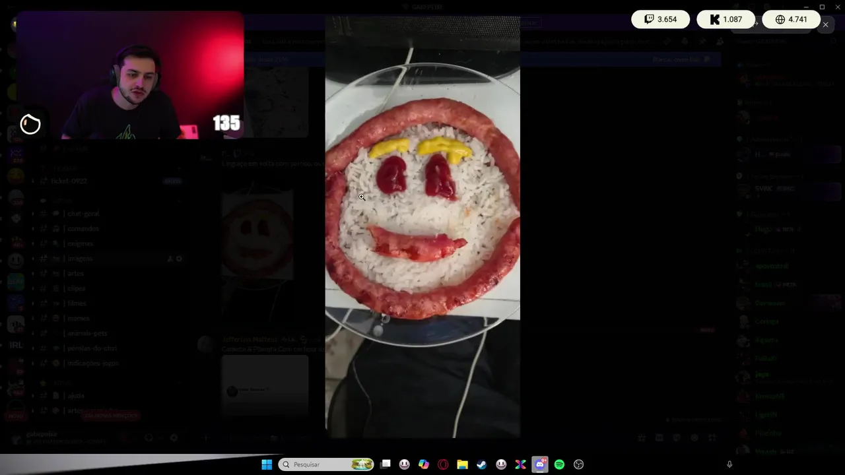Screen dimensions: 845x475
Task: Click the 135 counter on webcam overlay
Action: [226, 123]
